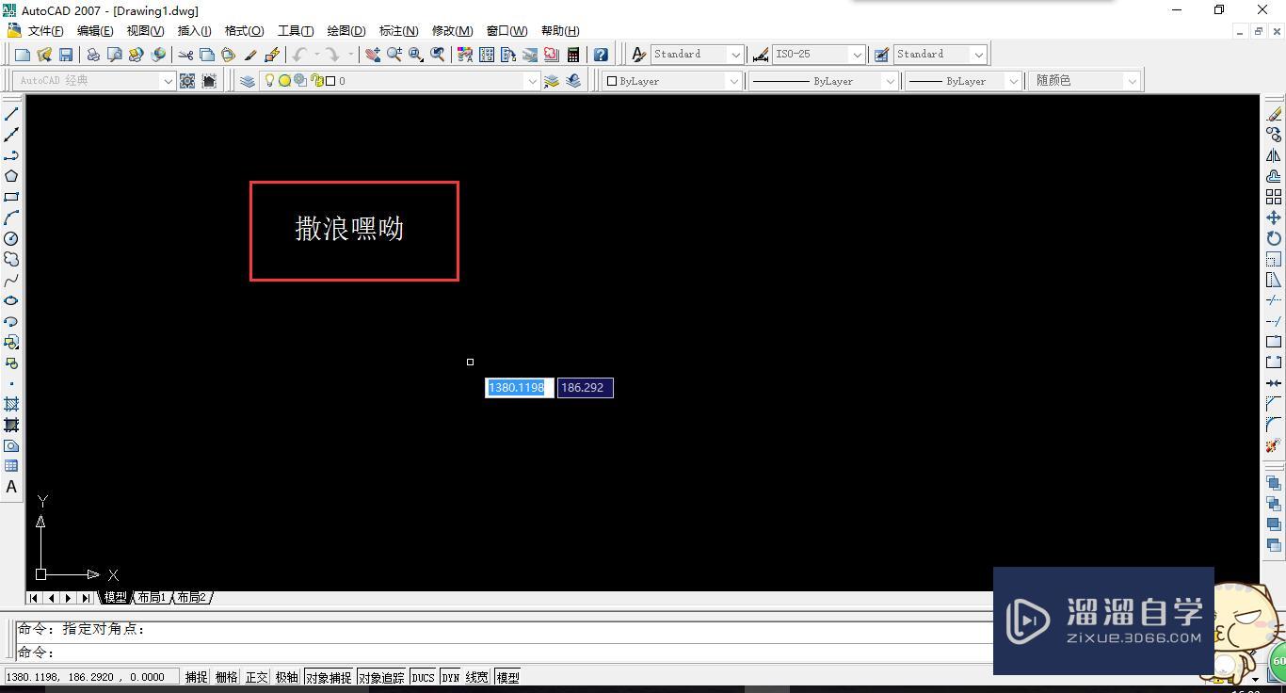Toggle 捕捉 snap mode

(x=196, y=677)
